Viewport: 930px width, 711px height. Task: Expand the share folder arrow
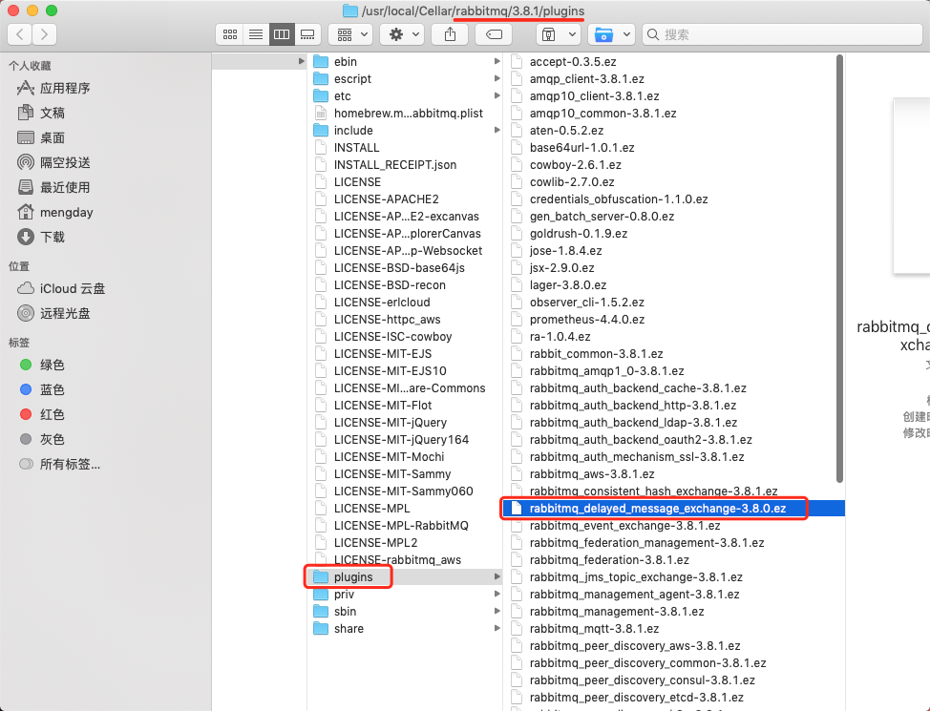tap(497, 628)
